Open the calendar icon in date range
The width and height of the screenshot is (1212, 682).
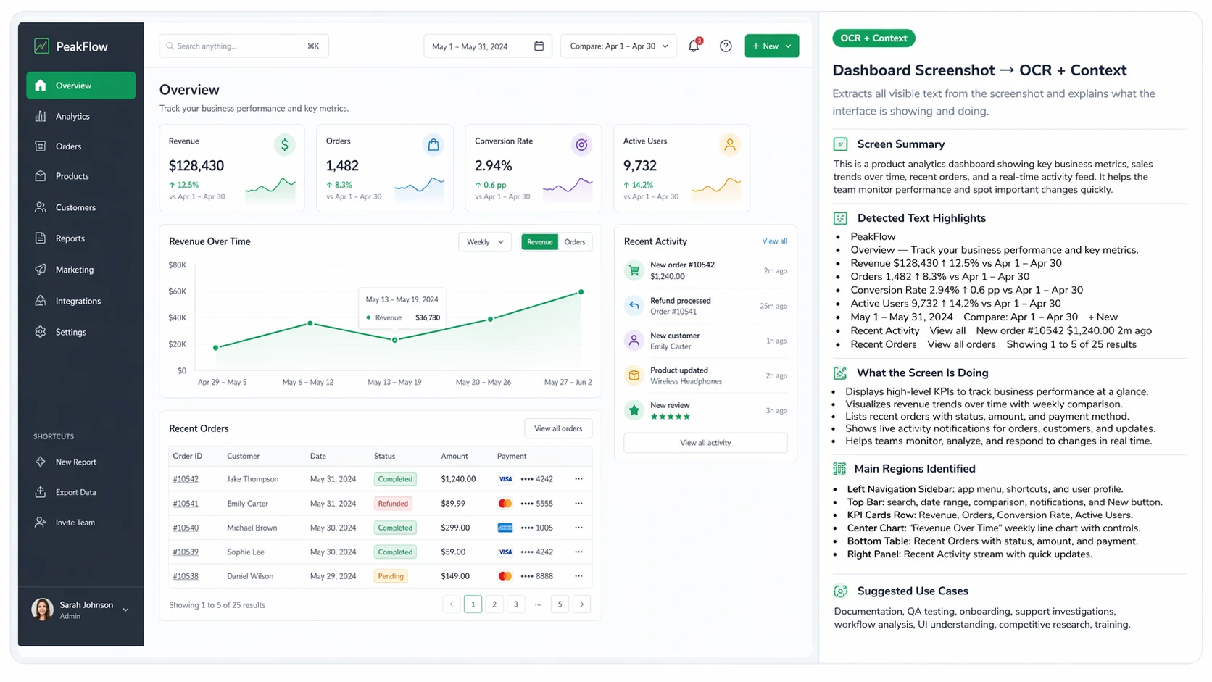pyautogui.click(x=539, y=46)
